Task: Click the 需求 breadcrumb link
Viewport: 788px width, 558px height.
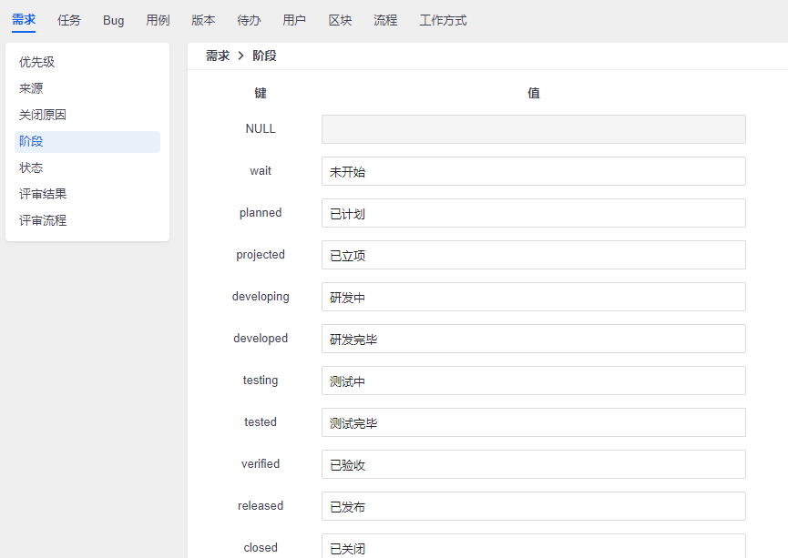Action: [218, 56]
